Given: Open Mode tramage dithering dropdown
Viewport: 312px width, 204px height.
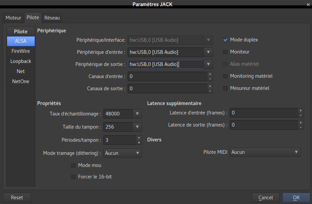Looking at the screenshot, I should 123,153.
